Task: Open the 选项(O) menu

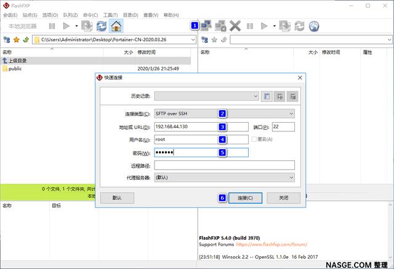Action: 50,15
